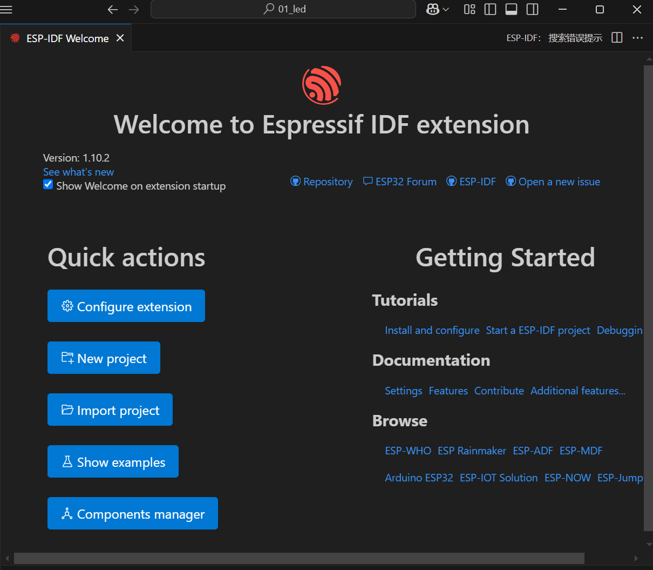Open the More Actions ellipsis menu

pos(637,38)
